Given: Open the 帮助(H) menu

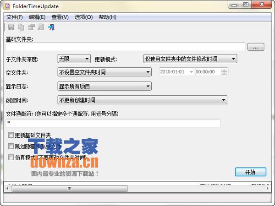Looking at the screenshot, I should tap(108, 17).
